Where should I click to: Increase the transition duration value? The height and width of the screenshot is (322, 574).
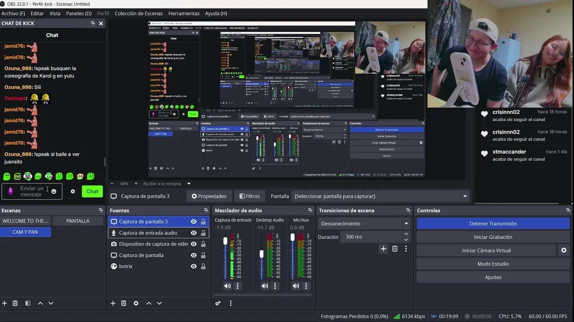406,234
